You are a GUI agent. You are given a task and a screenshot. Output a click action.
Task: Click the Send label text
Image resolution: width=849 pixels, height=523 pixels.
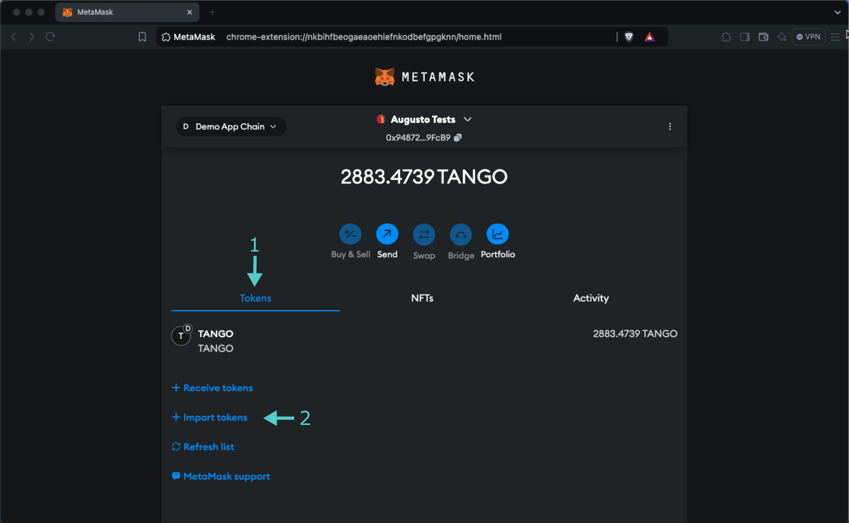(387, 254)
